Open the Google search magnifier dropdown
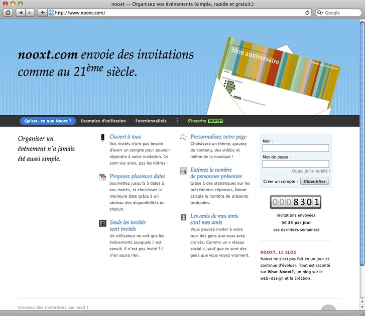Viewport: 365px width, 316px height. (x=320, y=13)
